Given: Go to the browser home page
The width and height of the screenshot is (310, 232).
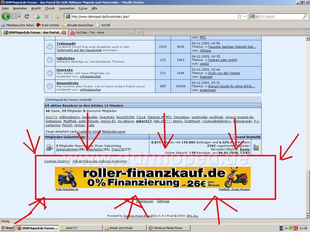Looking at the screenshot, I should [x=58, y=16].
